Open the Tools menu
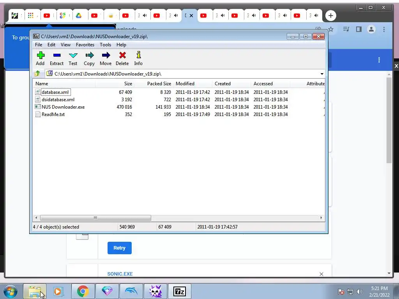The width and height of the screenshot is (399, 299). [105, 45]
